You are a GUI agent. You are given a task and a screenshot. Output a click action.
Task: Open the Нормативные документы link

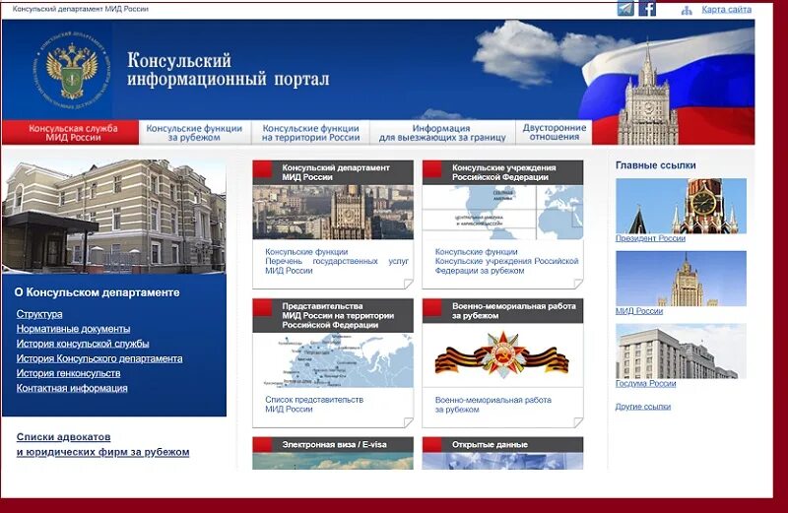coord(73,329)
